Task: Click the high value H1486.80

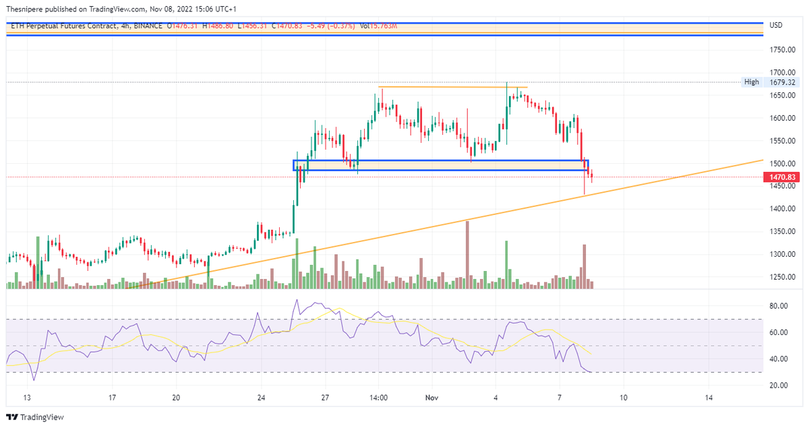Action: (x=217, y=26)
